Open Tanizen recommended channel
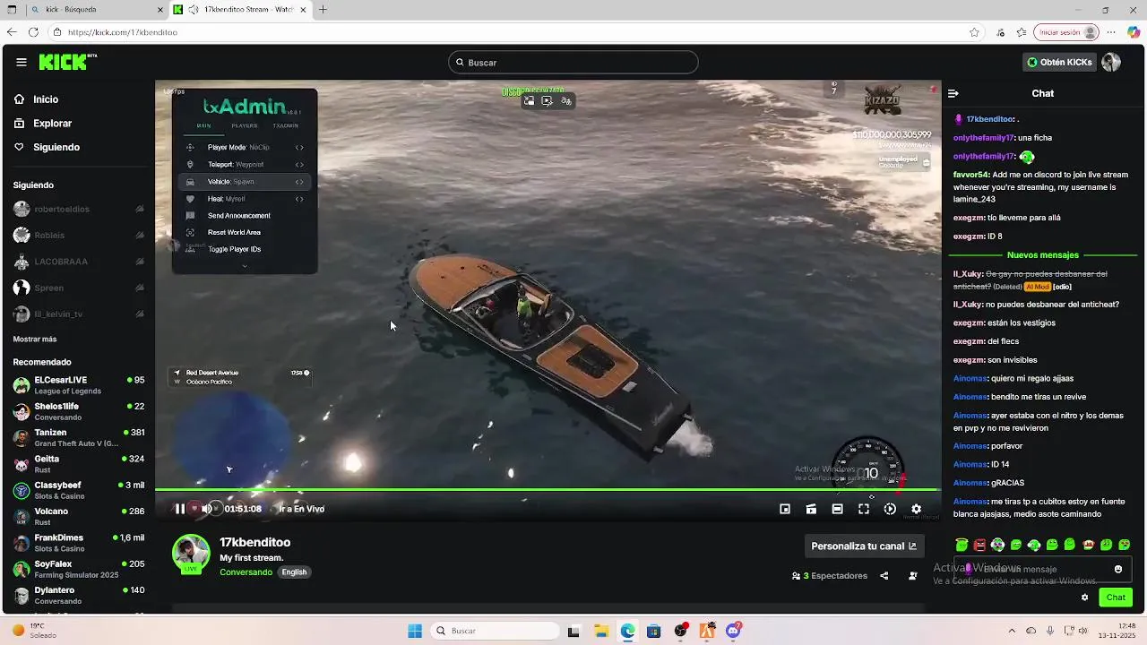The image size is (1147, 645). pyautogui.click(x=79, y=438)
